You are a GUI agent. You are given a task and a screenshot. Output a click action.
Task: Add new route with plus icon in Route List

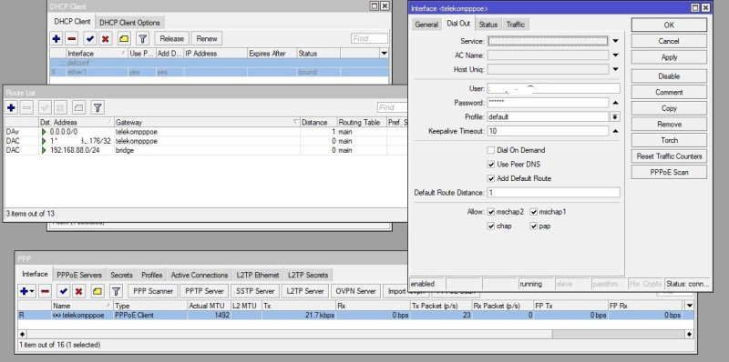click(x=11, y=107)
